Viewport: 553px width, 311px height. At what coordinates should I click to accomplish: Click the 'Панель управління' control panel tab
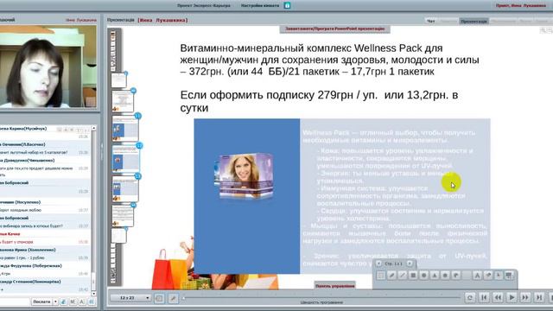point(334,286)
